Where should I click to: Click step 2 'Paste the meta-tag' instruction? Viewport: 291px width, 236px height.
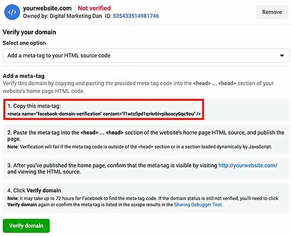(x=145, y=135)
